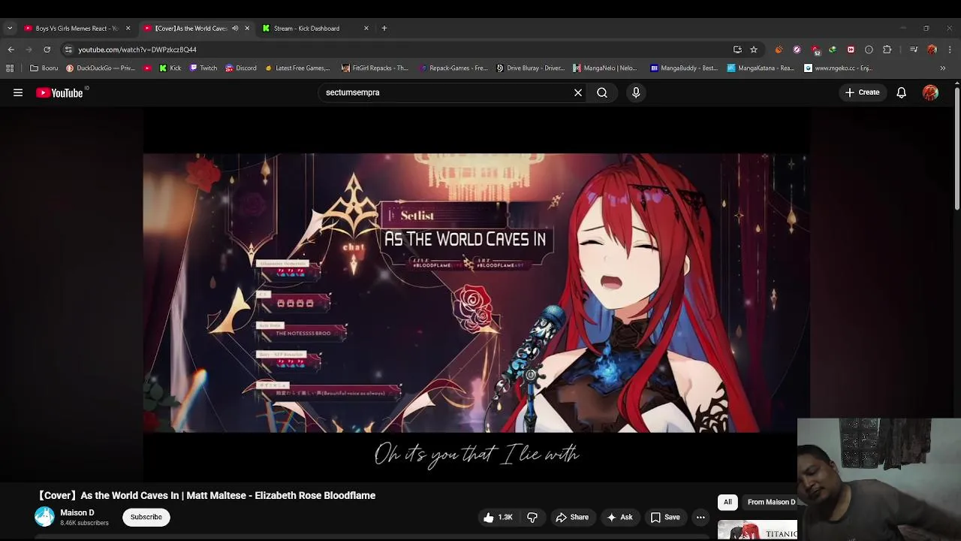The image size is (961, 541).
Task: Click the video title text
Action: (x=206, y=495)
